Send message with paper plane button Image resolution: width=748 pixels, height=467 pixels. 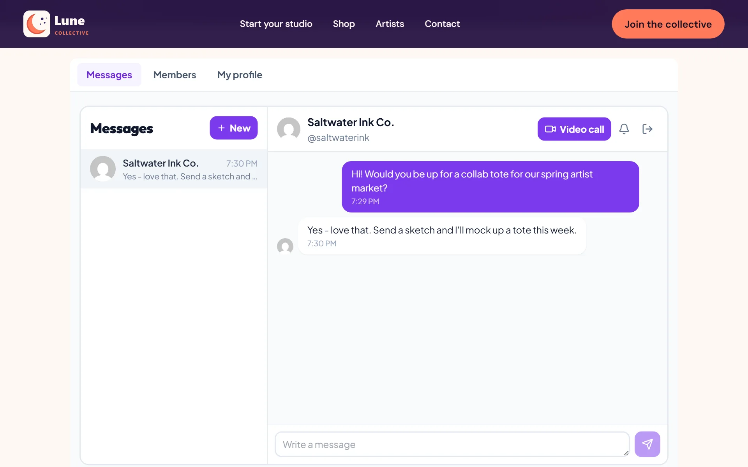tap(647, 444)
